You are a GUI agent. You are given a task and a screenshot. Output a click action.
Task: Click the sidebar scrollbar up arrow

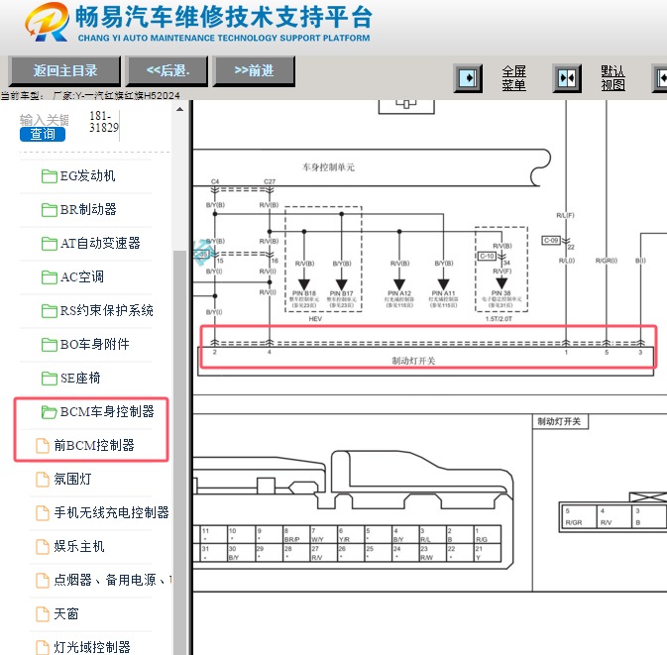click(x=180, y=109)
